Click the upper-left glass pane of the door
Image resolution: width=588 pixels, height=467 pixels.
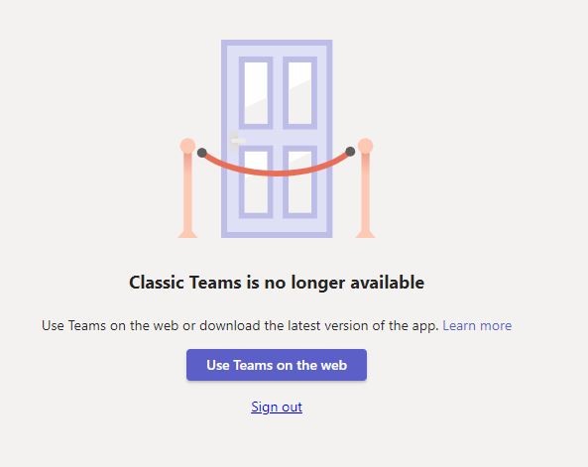[x=256, y=92]
